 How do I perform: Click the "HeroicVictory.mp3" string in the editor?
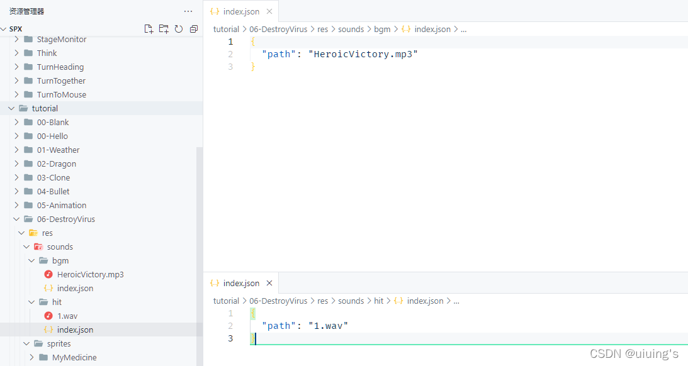(x=363, y=54)
